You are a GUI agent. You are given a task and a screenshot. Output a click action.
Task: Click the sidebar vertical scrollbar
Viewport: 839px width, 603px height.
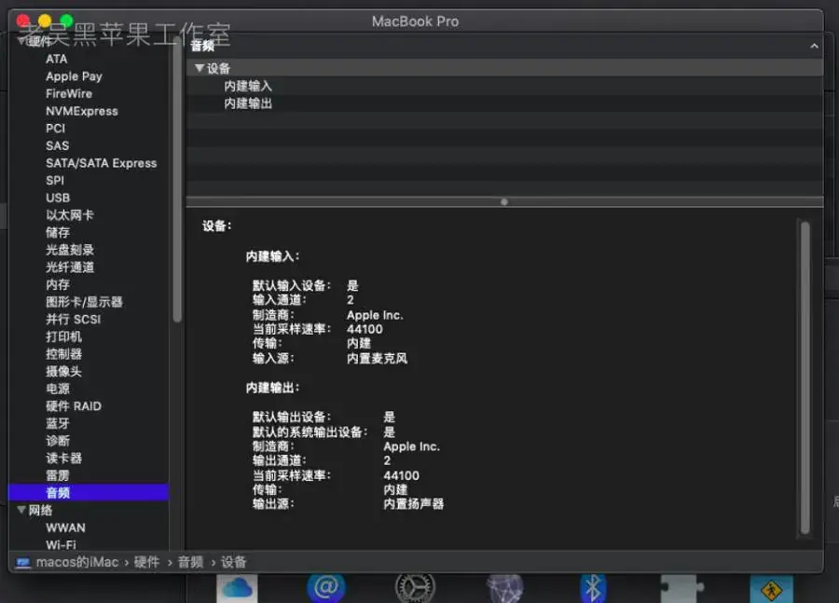pos(177,179)
